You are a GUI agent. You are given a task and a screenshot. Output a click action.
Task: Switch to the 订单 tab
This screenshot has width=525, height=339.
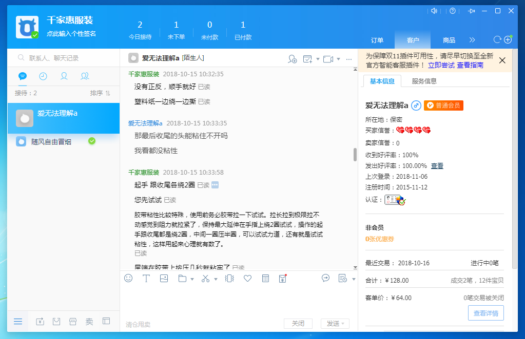click(x=377, y=40)
